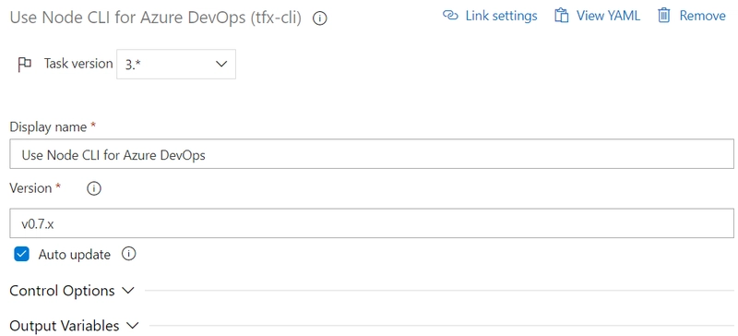The height and width of the screenshot is (336, 738).
Task: Click the Remove task link text
Action: click(702, 16)
